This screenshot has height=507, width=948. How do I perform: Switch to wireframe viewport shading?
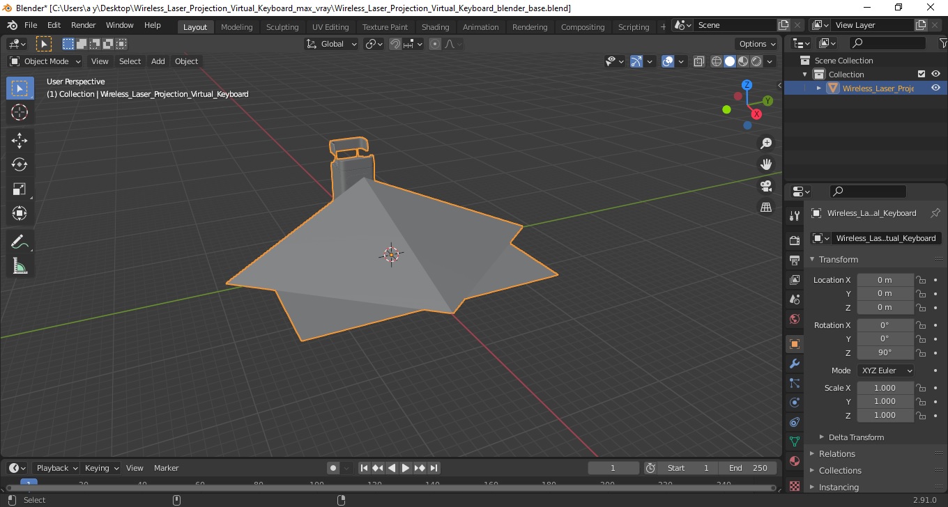[x=717, y=61]
